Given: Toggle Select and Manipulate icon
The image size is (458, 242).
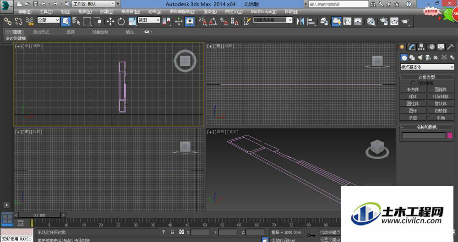Looking at the screenshot, I should pos(179,22).
